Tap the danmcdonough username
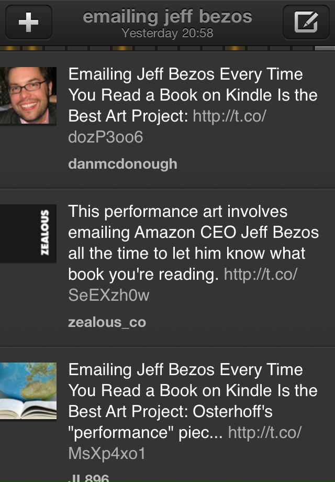 pos(122,164)
